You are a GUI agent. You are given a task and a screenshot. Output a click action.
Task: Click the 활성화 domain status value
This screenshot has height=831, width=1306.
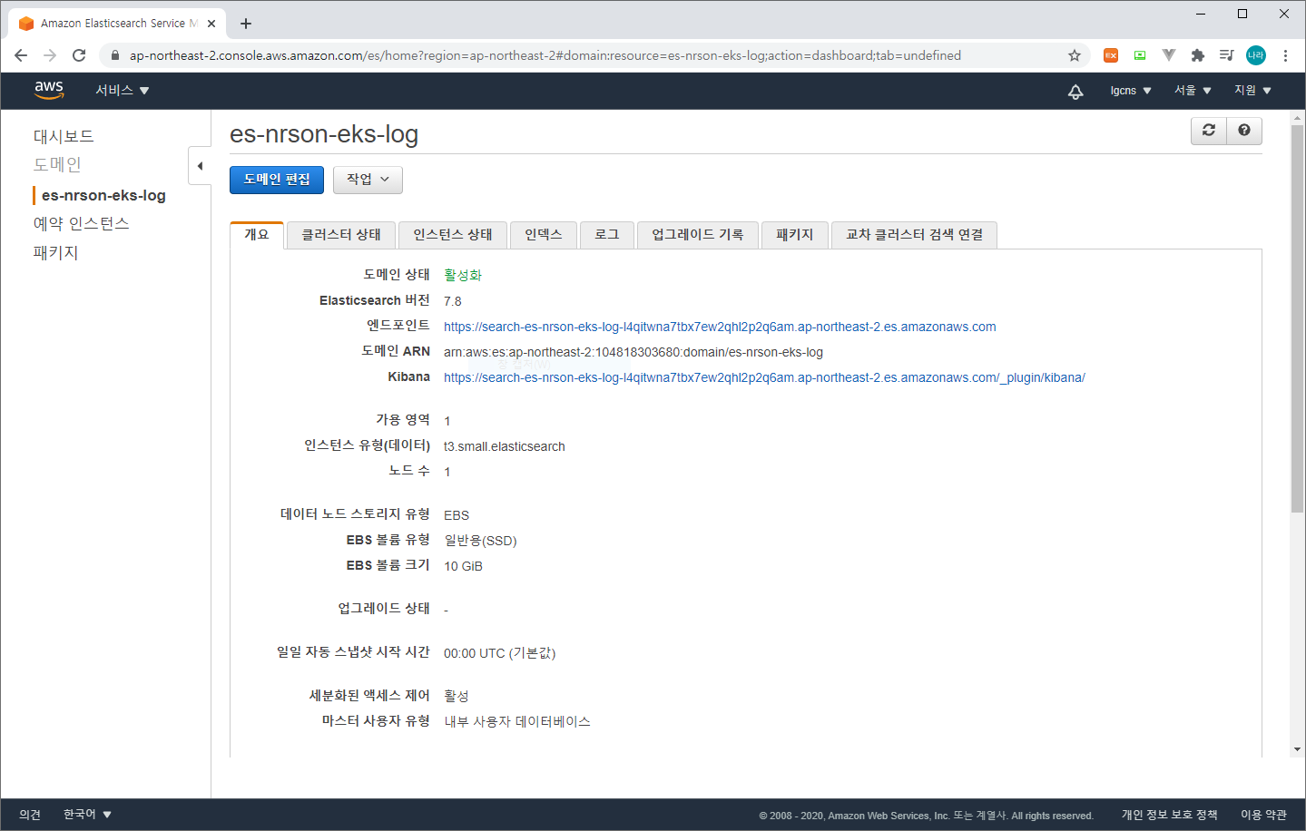[463, 275]
